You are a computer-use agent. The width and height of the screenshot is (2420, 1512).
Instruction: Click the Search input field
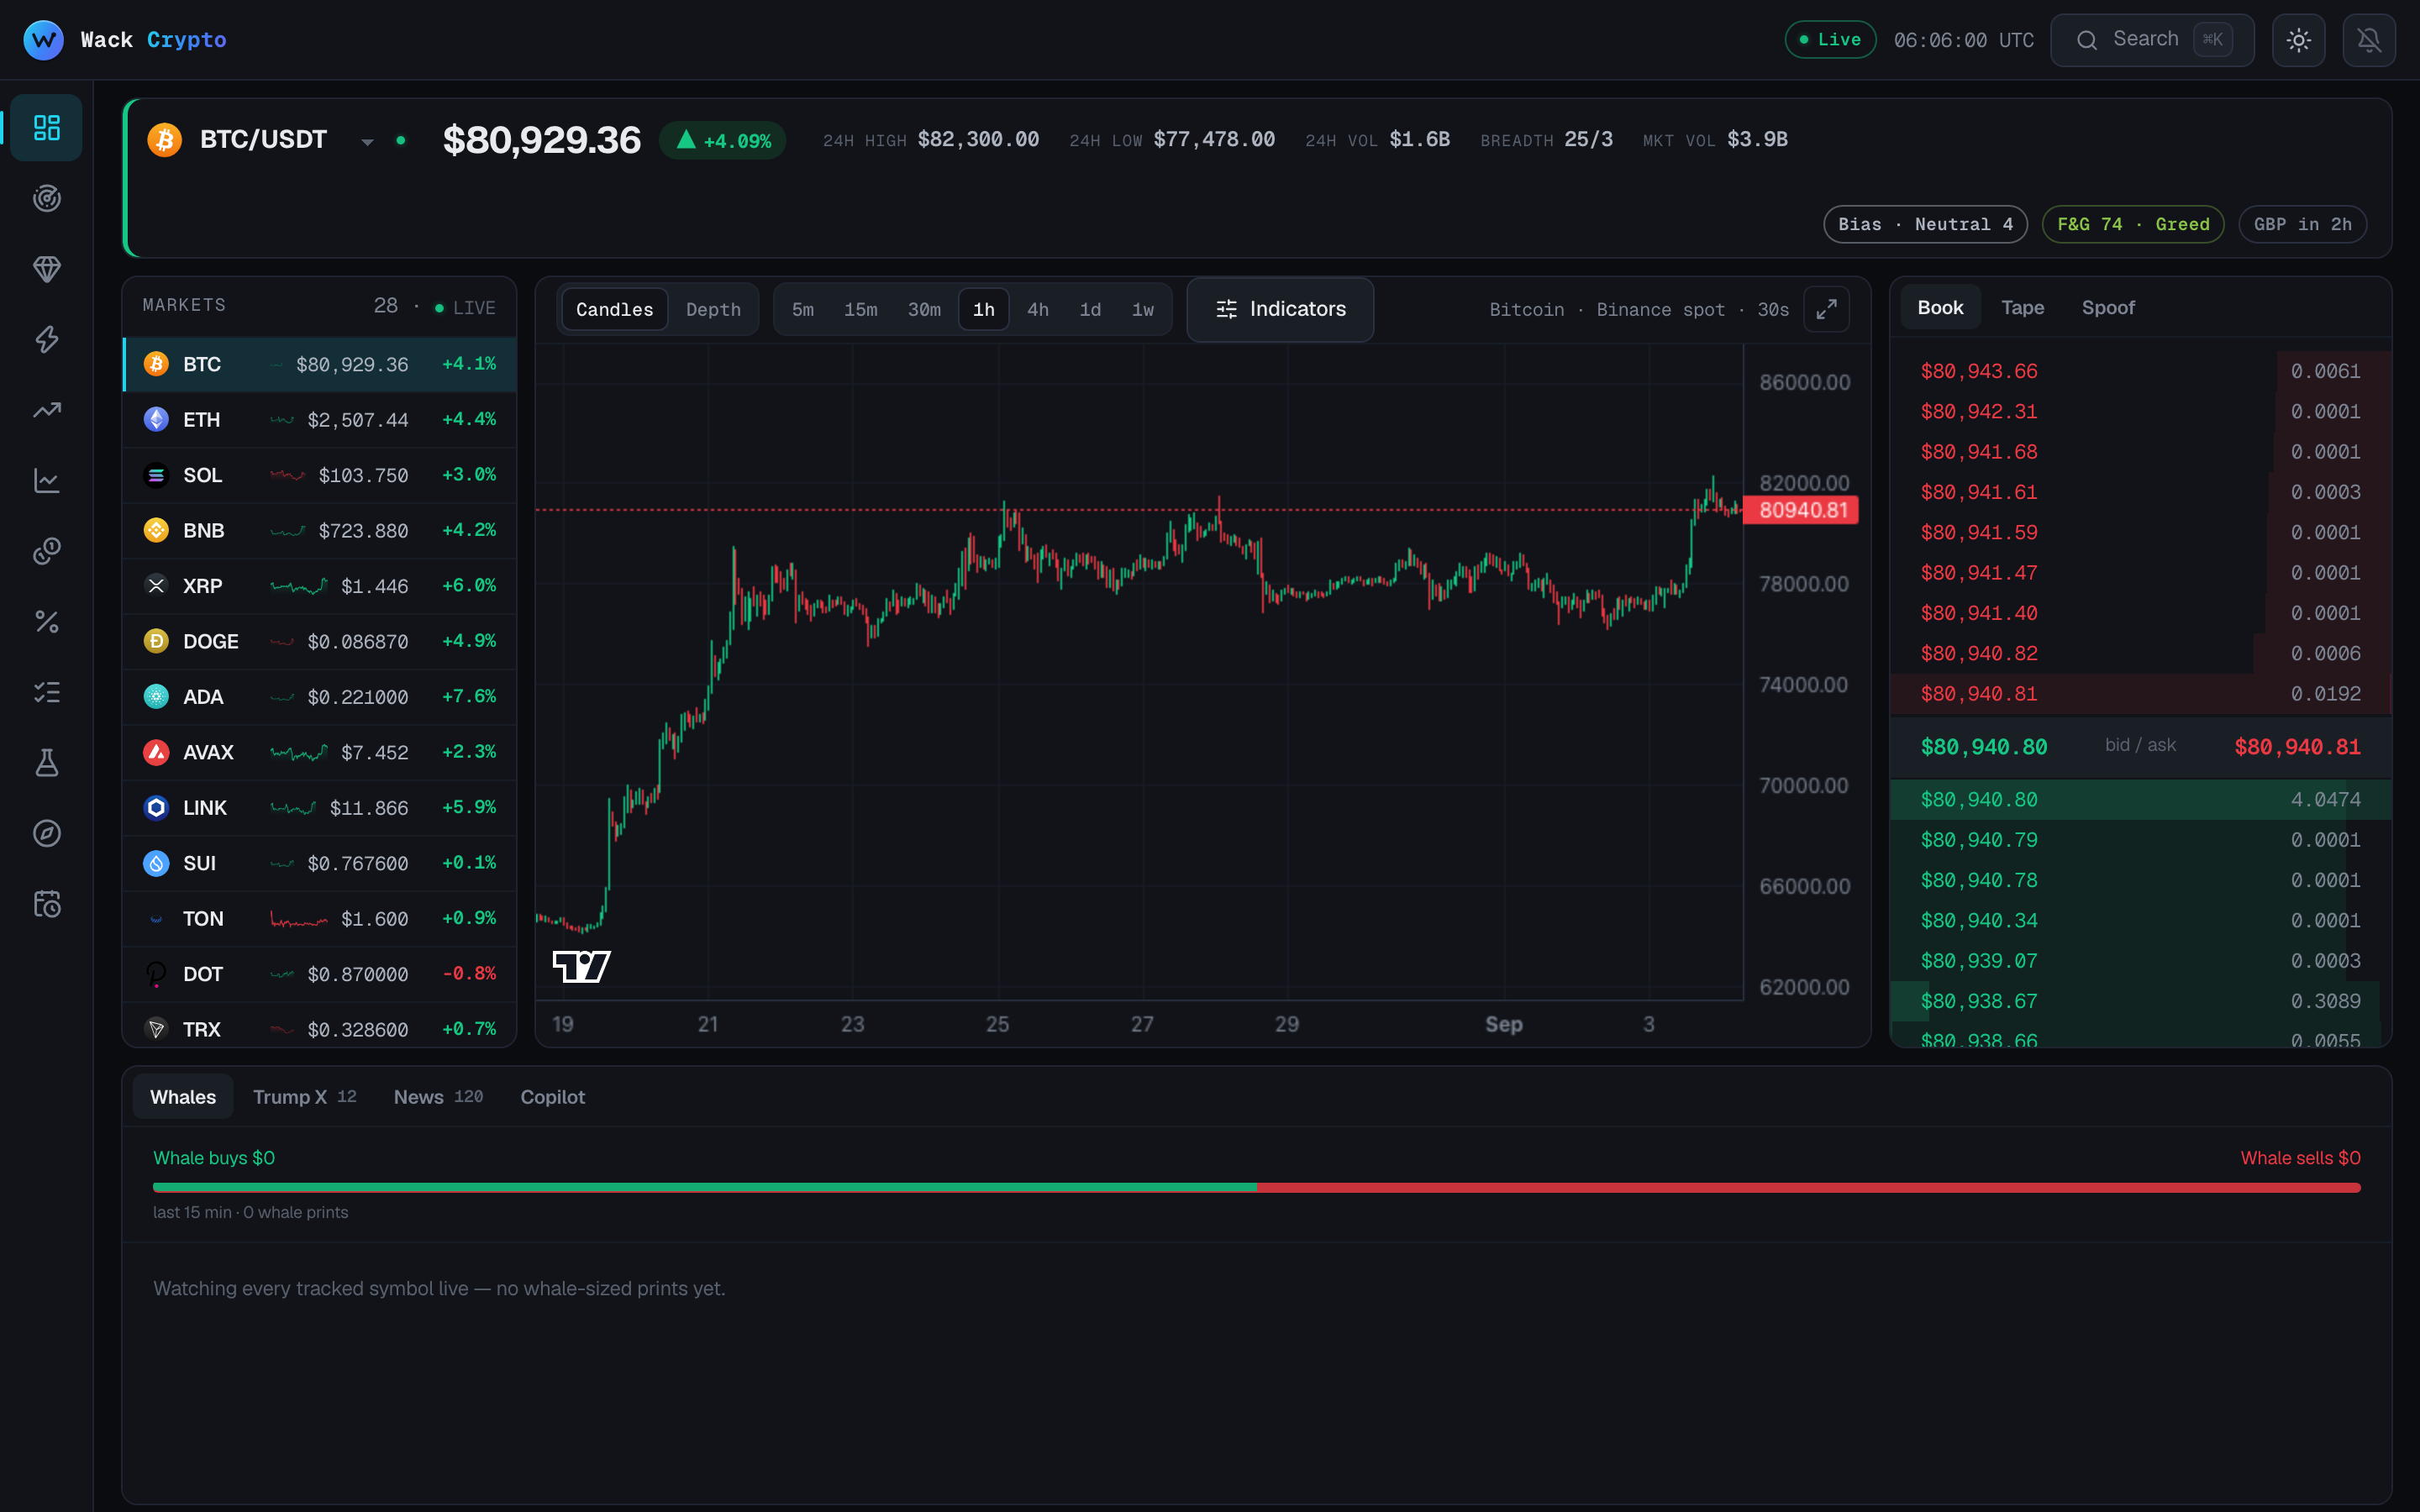(x=2152, y=40)
